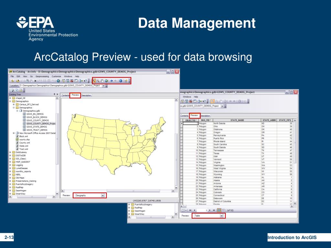Select the Pan hand tool
This screenshot has height=248, width=331.
coord(102,81)
